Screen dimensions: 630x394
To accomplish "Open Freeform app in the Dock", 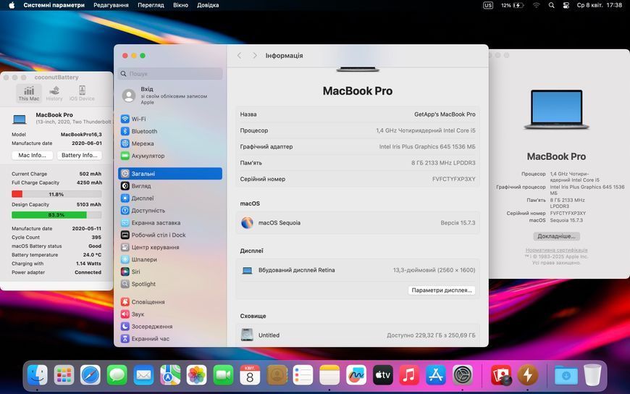I will [x=356, y=375].
